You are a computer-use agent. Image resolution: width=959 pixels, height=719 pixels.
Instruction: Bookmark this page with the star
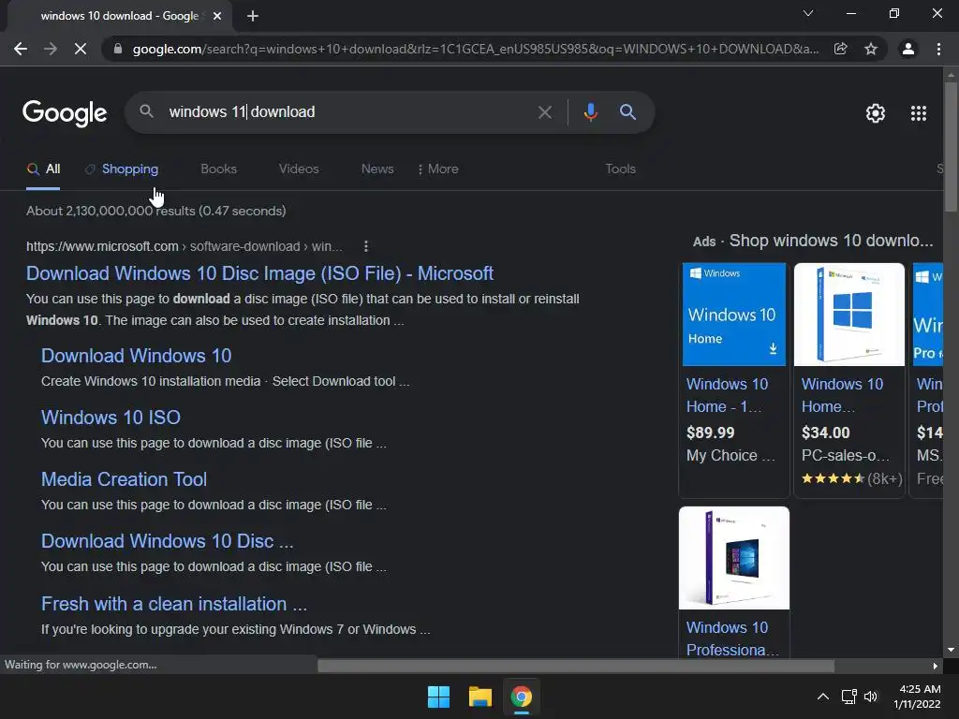click(x=871, y=49)
